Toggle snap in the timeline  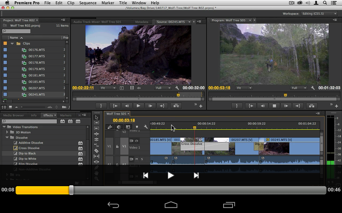coord(118,127)
